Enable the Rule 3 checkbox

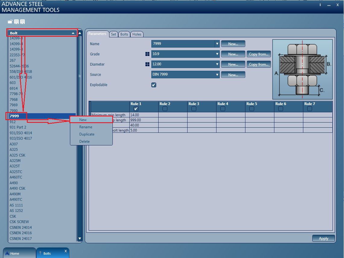pos(194,109)
